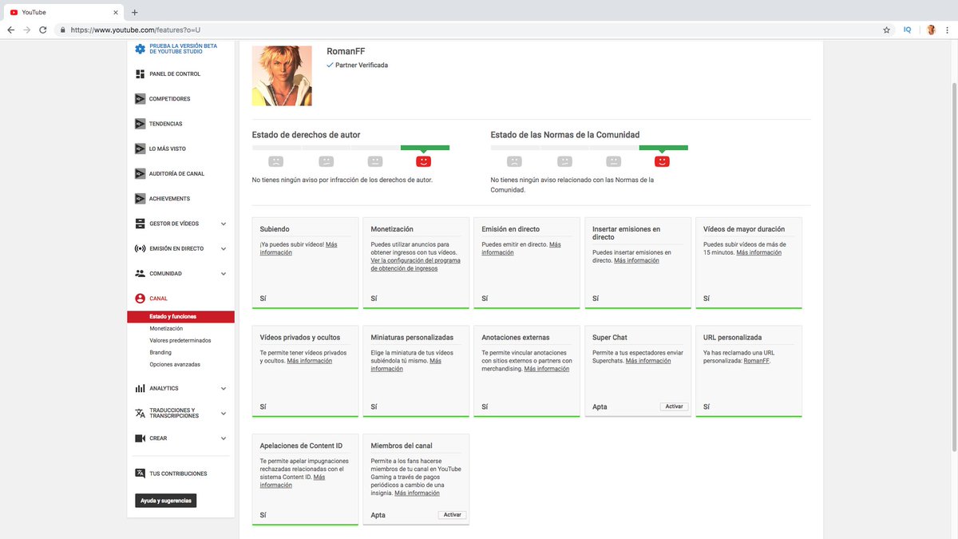
Task: Click the Auditoría de Canal icon
Action: tap(141, 173)
